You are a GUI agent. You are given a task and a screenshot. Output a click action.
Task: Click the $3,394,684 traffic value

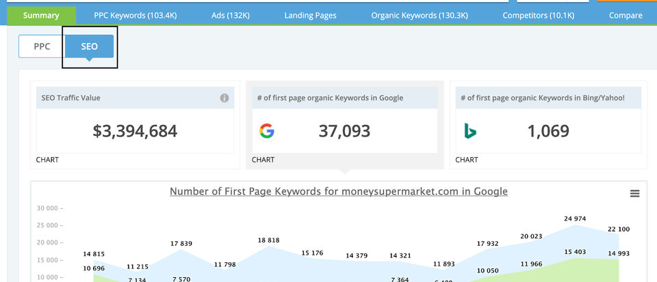coord(135,131)
